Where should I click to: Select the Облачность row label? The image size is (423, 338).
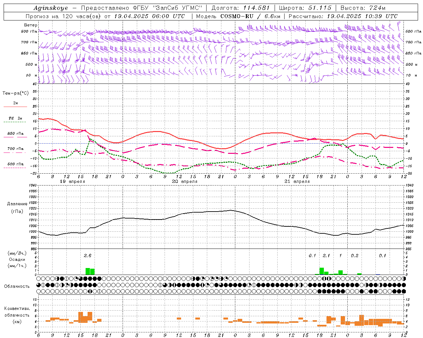tap(17, 287)
